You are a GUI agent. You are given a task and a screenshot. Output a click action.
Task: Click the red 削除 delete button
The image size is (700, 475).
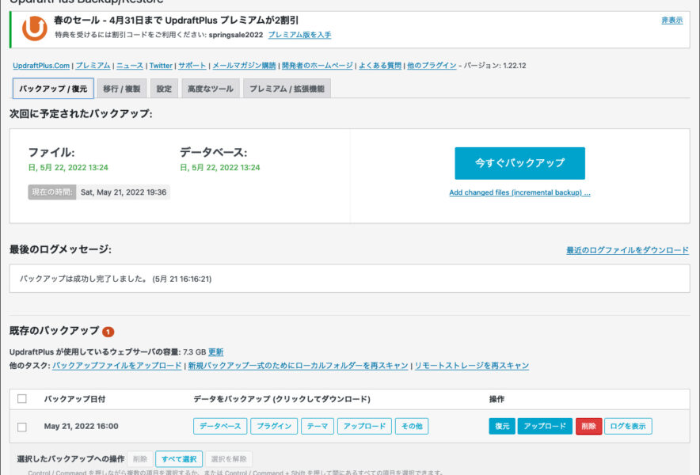[589, 427]
